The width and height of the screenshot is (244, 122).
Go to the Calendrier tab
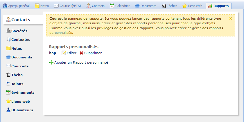click(x=120, y=6)
